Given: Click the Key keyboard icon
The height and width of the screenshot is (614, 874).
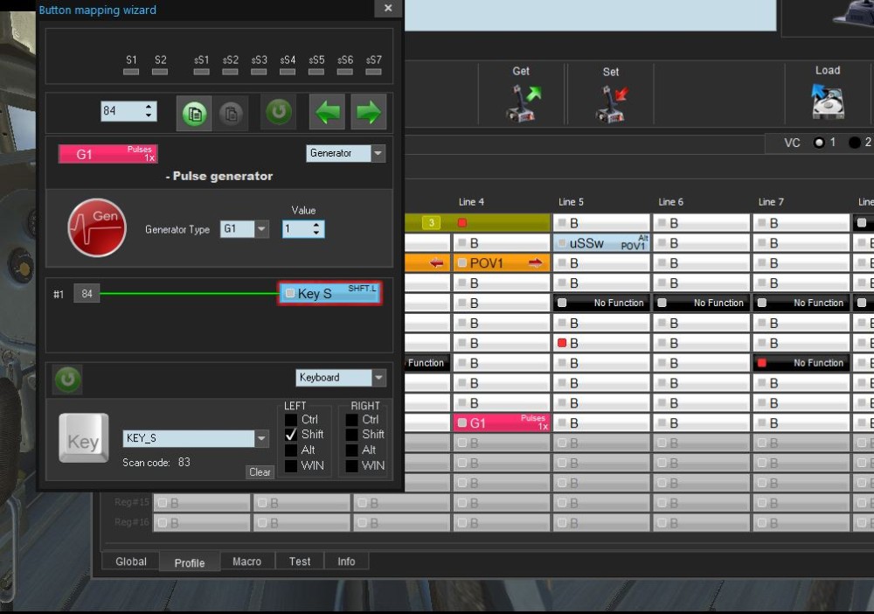Looking at the screenshot, I should [84, 438].
